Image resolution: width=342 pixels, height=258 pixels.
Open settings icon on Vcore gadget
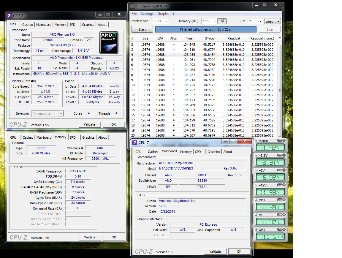[x=279, y=140]
